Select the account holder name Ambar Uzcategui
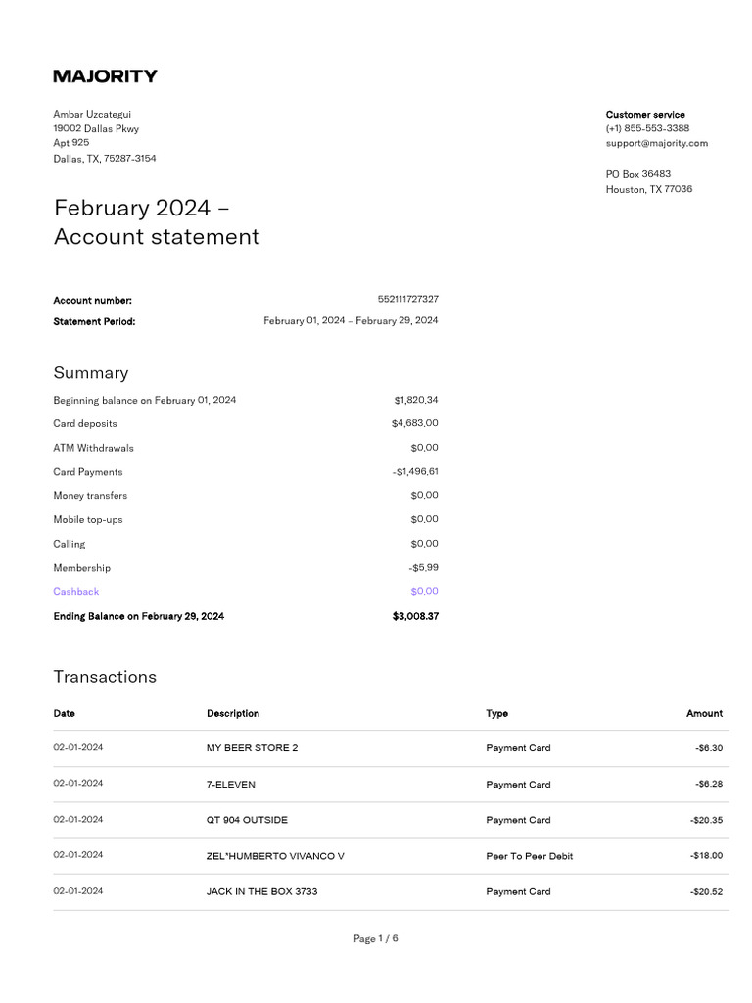 pyautogui.click(x=92, y=114)
